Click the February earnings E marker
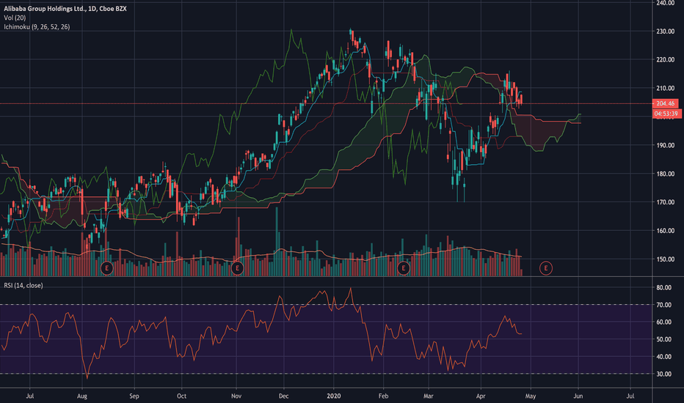The height and width of the screenshot is (403, 684). coord(403,268)
